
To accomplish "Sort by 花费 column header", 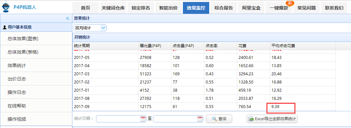I will 253,46.
